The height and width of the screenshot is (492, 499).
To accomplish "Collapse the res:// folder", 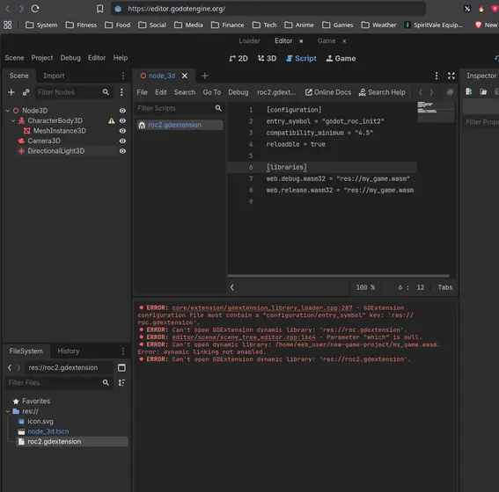I will tap(8, 411).
